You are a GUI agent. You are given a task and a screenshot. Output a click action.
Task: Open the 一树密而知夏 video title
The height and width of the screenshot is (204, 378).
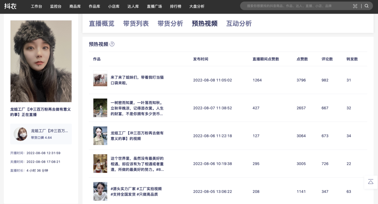137,108
